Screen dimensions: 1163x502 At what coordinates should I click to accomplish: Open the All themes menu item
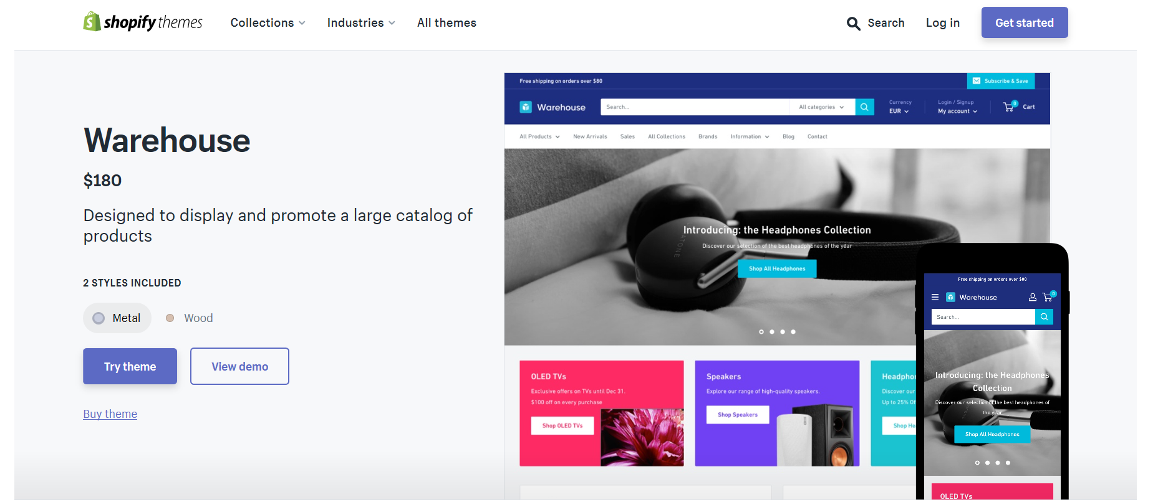[x=446, y=23]
